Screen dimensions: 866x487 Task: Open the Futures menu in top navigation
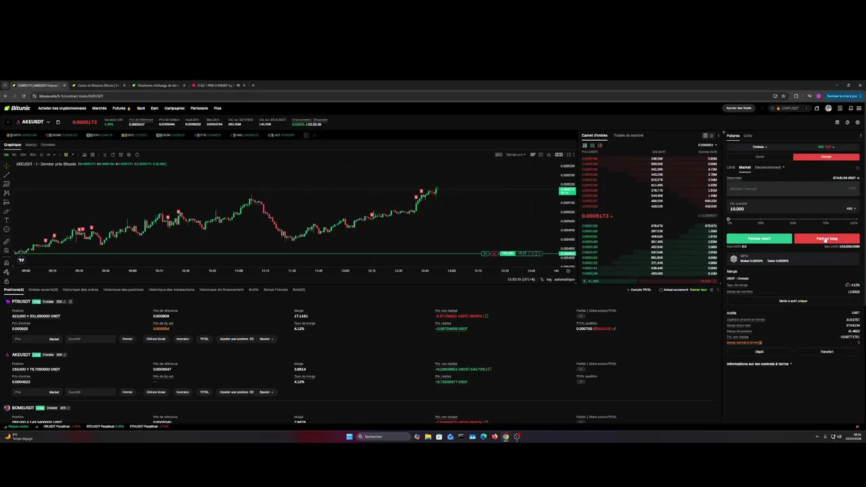point(120,108)
